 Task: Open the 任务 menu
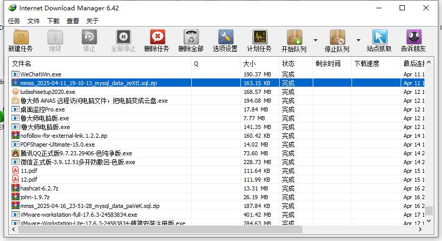point(14,21)
